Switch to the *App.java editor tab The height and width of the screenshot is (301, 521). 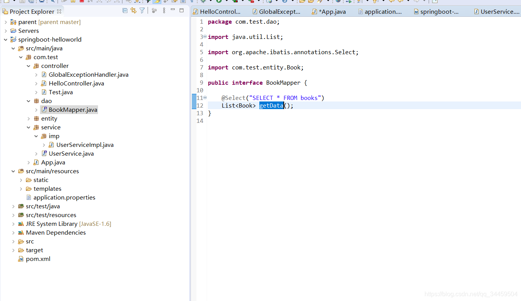click(329, 11)
